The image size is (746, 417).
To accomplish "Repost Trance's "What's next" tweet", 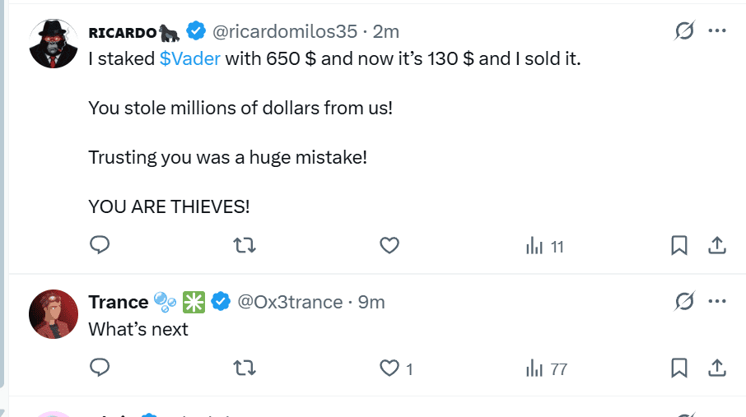I will (x=245, y=368).
